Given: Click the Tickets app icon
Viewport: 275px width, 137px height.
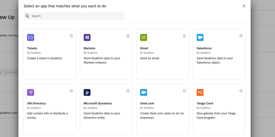Looking at the screenshot, I should pyautogui.click(x=31, y=37).
